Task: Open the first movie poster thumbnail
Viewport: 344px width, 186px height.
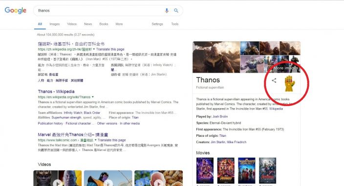Action: click(205, 170)
